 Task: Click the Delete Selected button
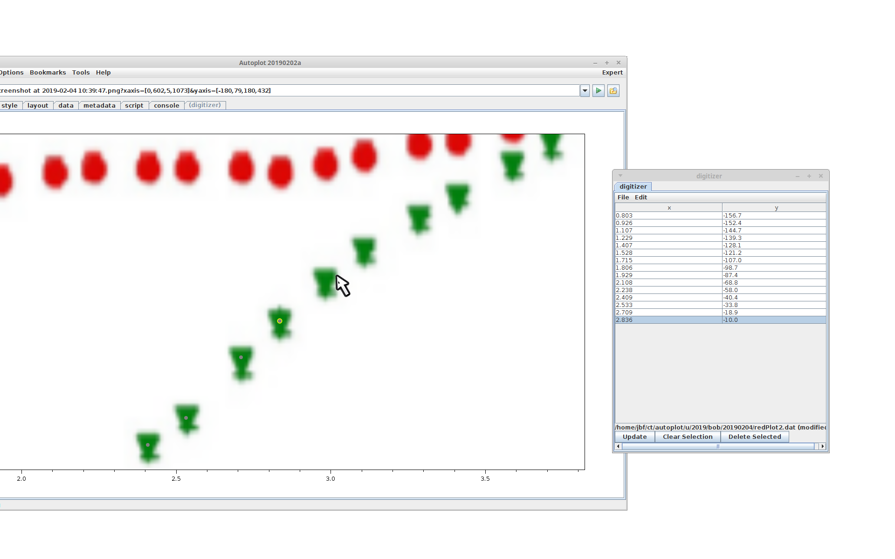click(755, 437)
